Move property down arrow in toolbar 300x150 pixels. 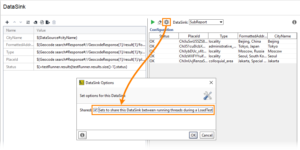point(21,22)
